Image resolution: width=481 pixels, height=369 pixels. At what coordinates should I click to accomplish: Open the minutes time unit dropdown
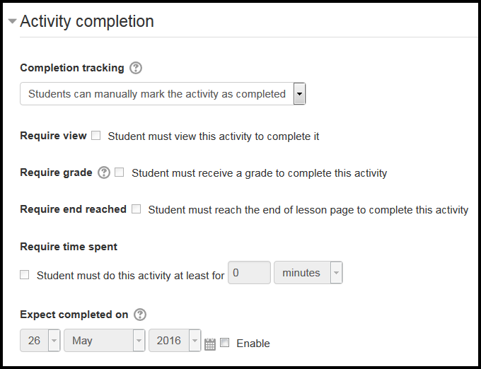(x=308, y=273)
